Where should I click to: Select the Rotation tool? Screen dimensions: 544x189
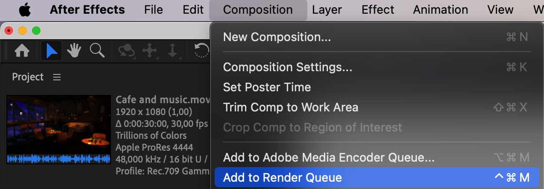(202, 51)
